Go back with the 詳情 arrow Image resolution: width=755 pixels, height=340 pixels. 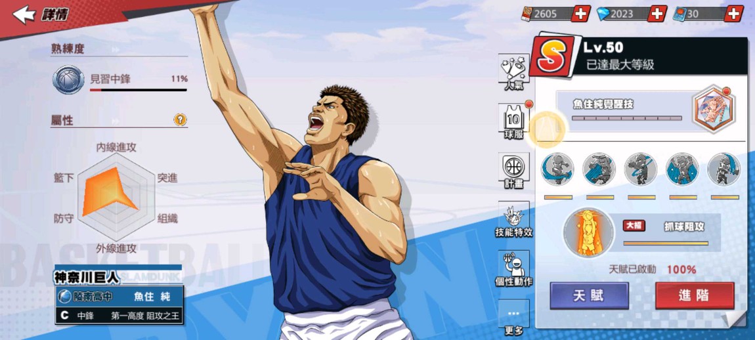click(24, 14)
